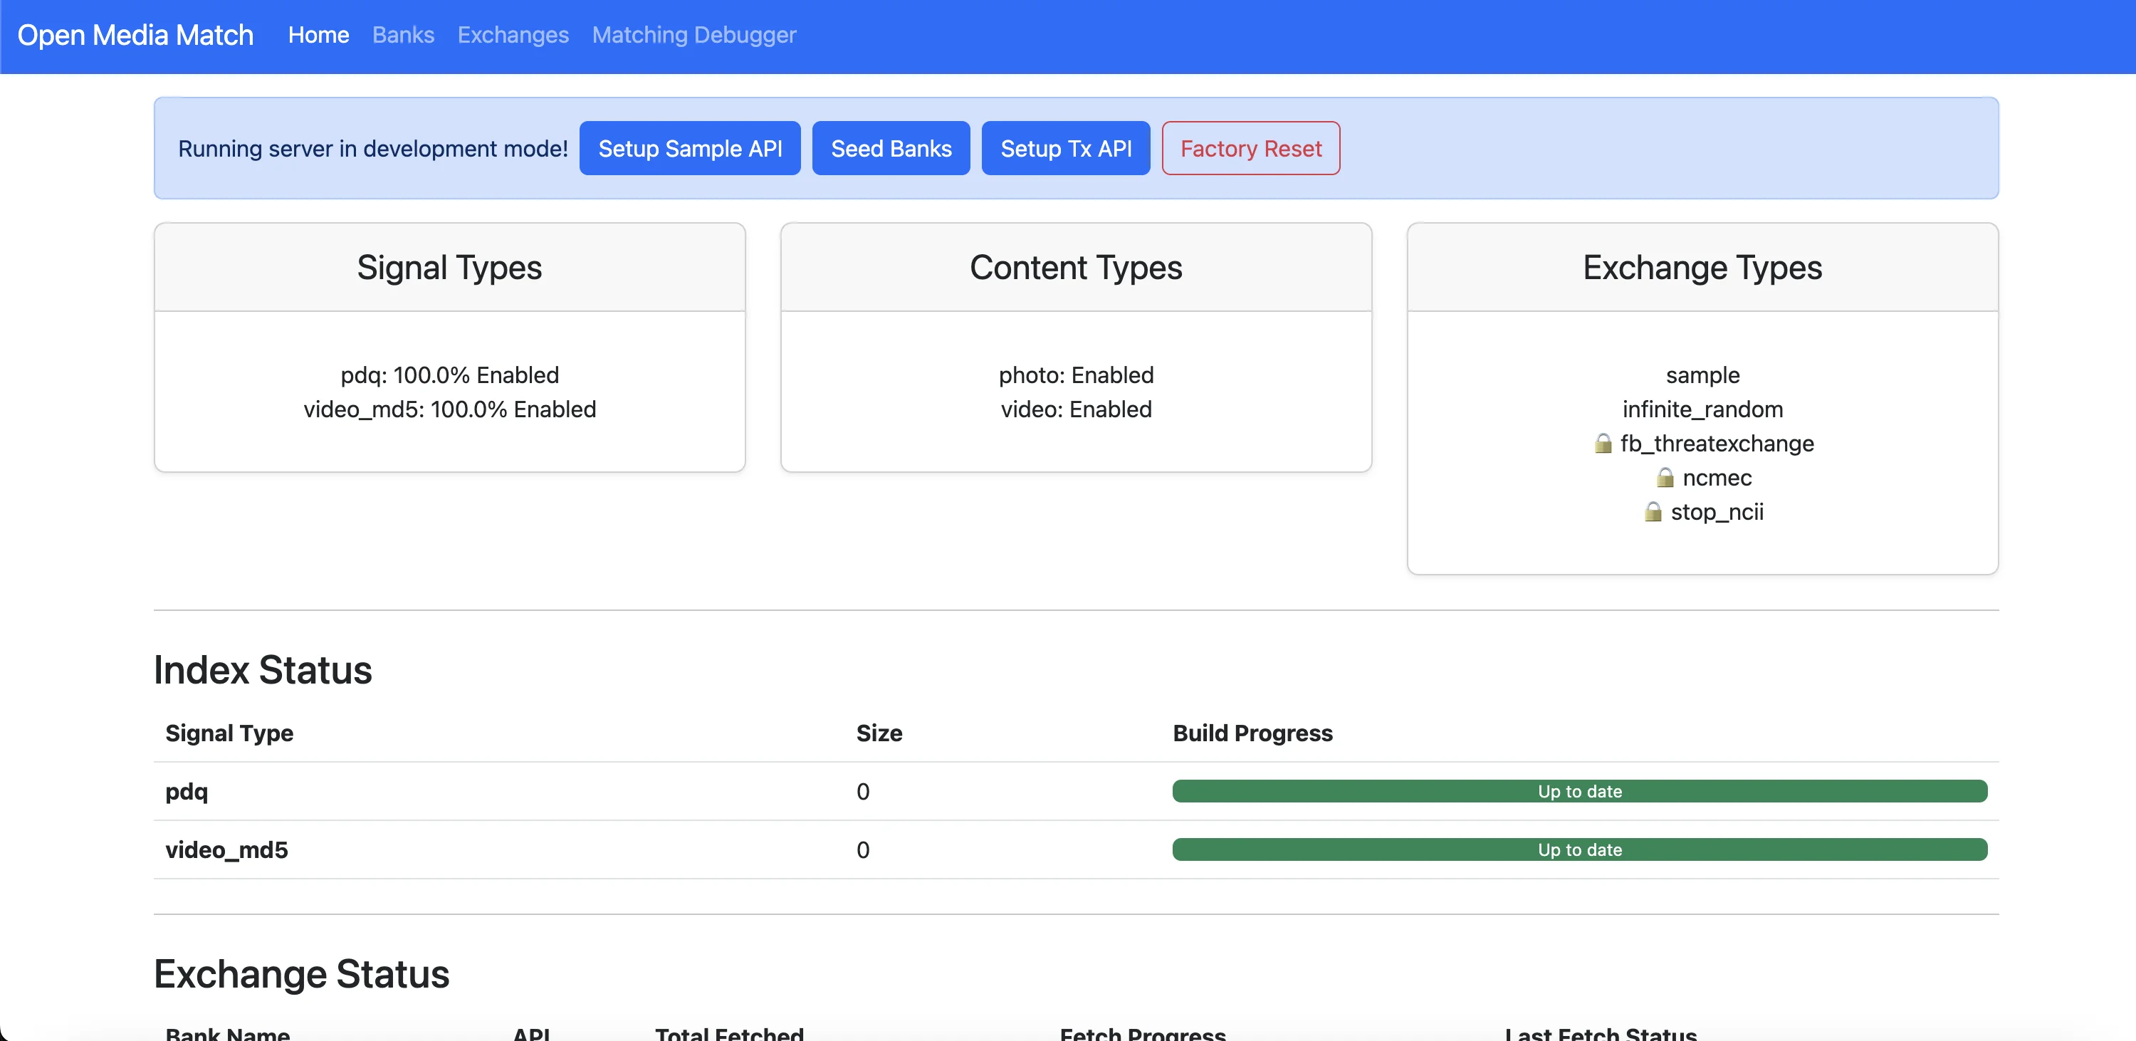Screen dimensions: 2136x1041
Task: Open the Banks page
Action: pos(403,35)
